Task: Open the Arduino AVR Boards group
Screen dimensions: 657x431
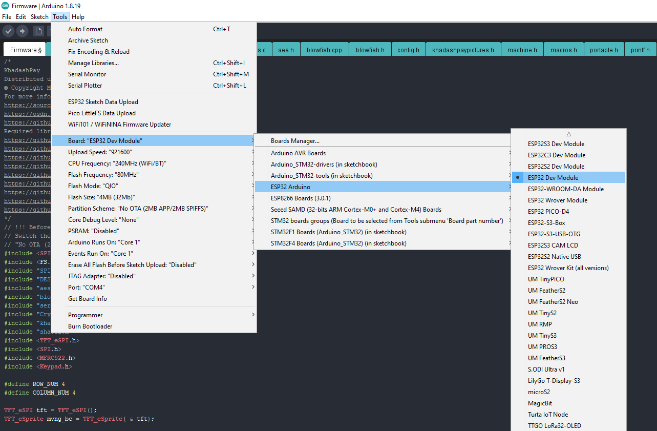Action: (x=383, y=153)
